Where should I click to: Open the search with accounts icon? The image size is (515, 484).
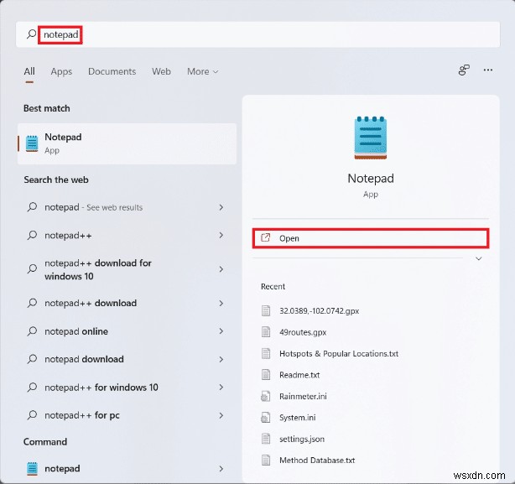coord(464,70)
